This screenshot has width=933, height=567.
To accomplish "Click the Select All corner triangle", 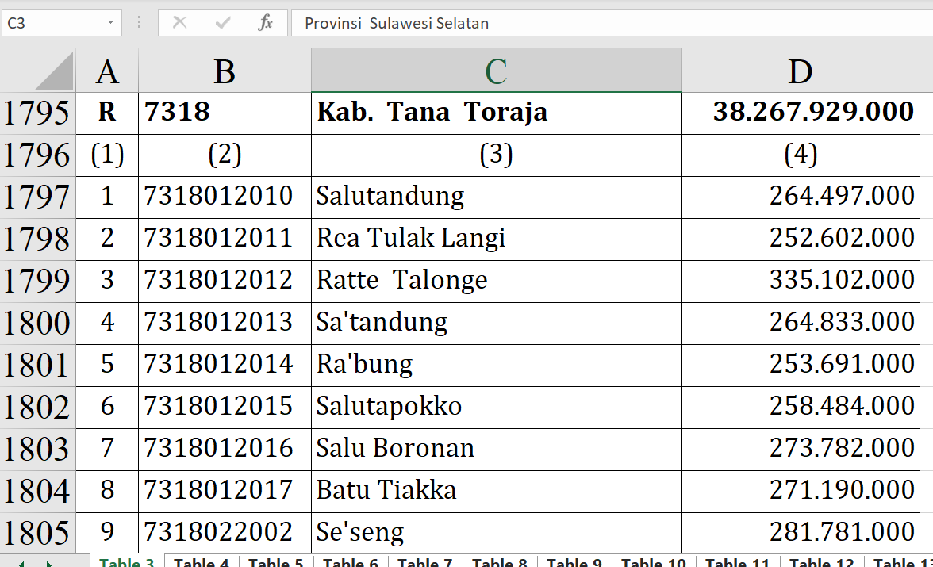I will 54,71.
